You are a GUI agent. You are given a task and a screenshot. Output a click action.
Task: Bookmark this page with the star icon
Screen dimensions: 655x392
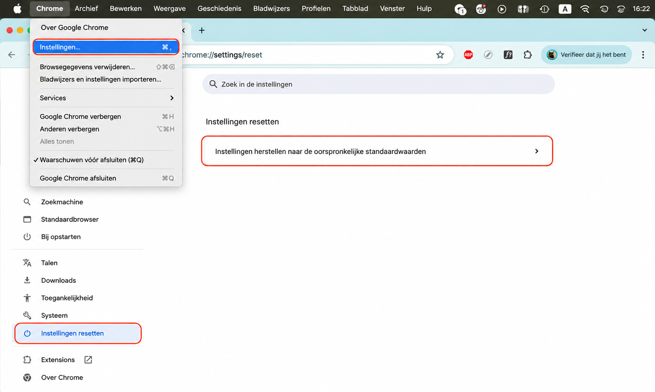click(440, 55)
